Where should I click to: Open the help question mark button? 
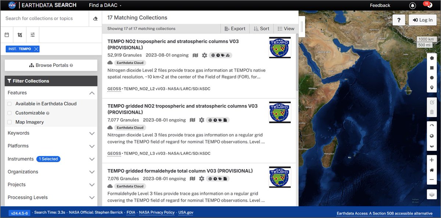pos(399,20)
